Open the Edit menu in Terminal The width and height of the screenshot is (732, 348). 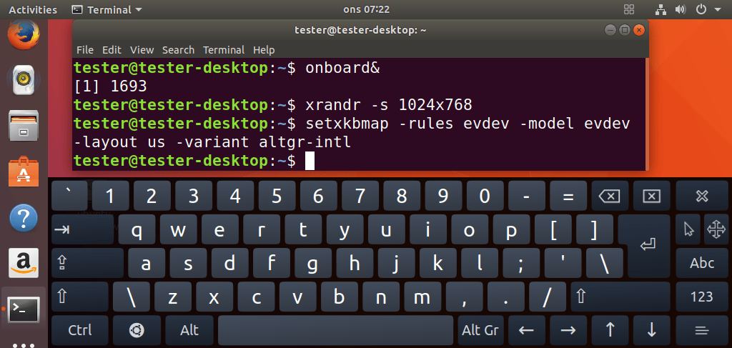click(112, 50)
